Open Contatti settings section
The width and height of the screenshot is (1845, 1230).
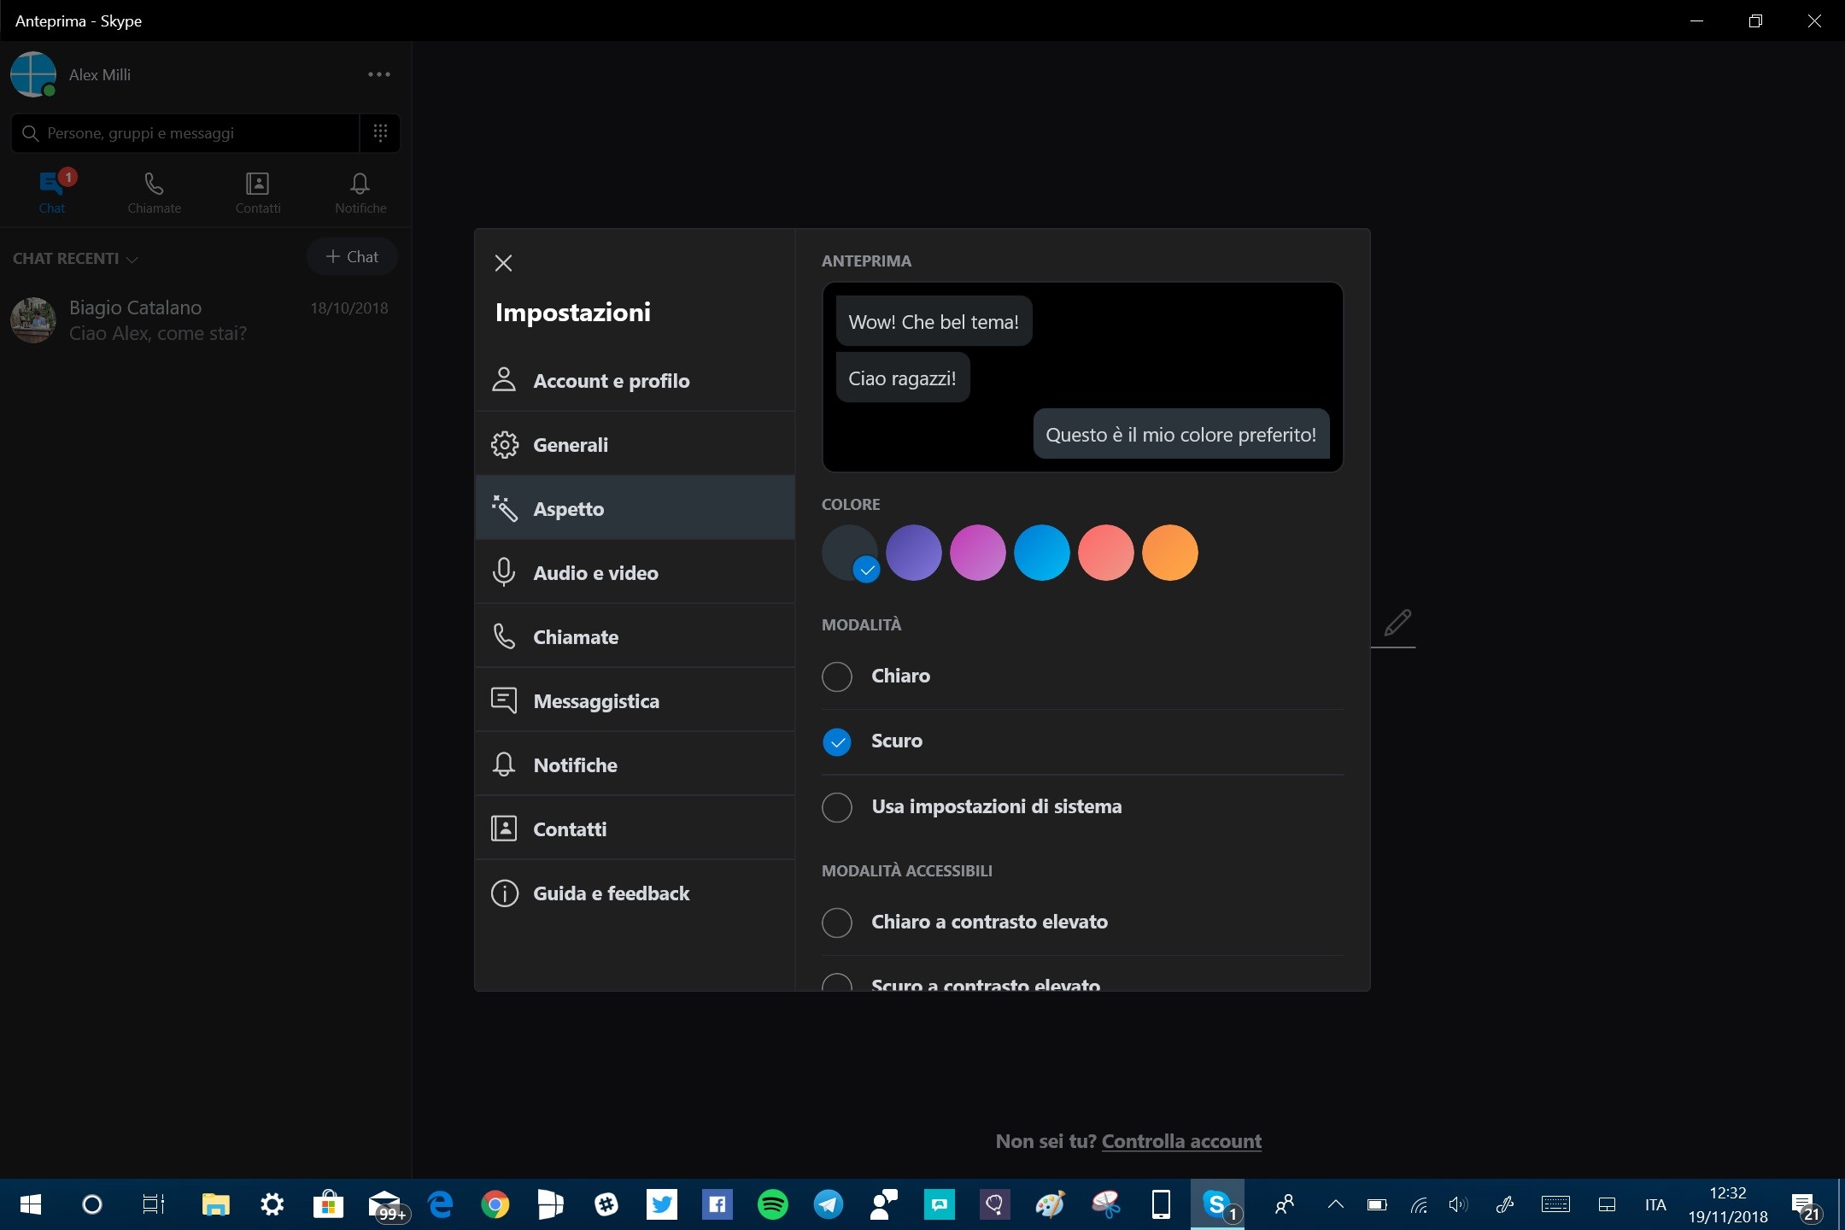point(635,829)
